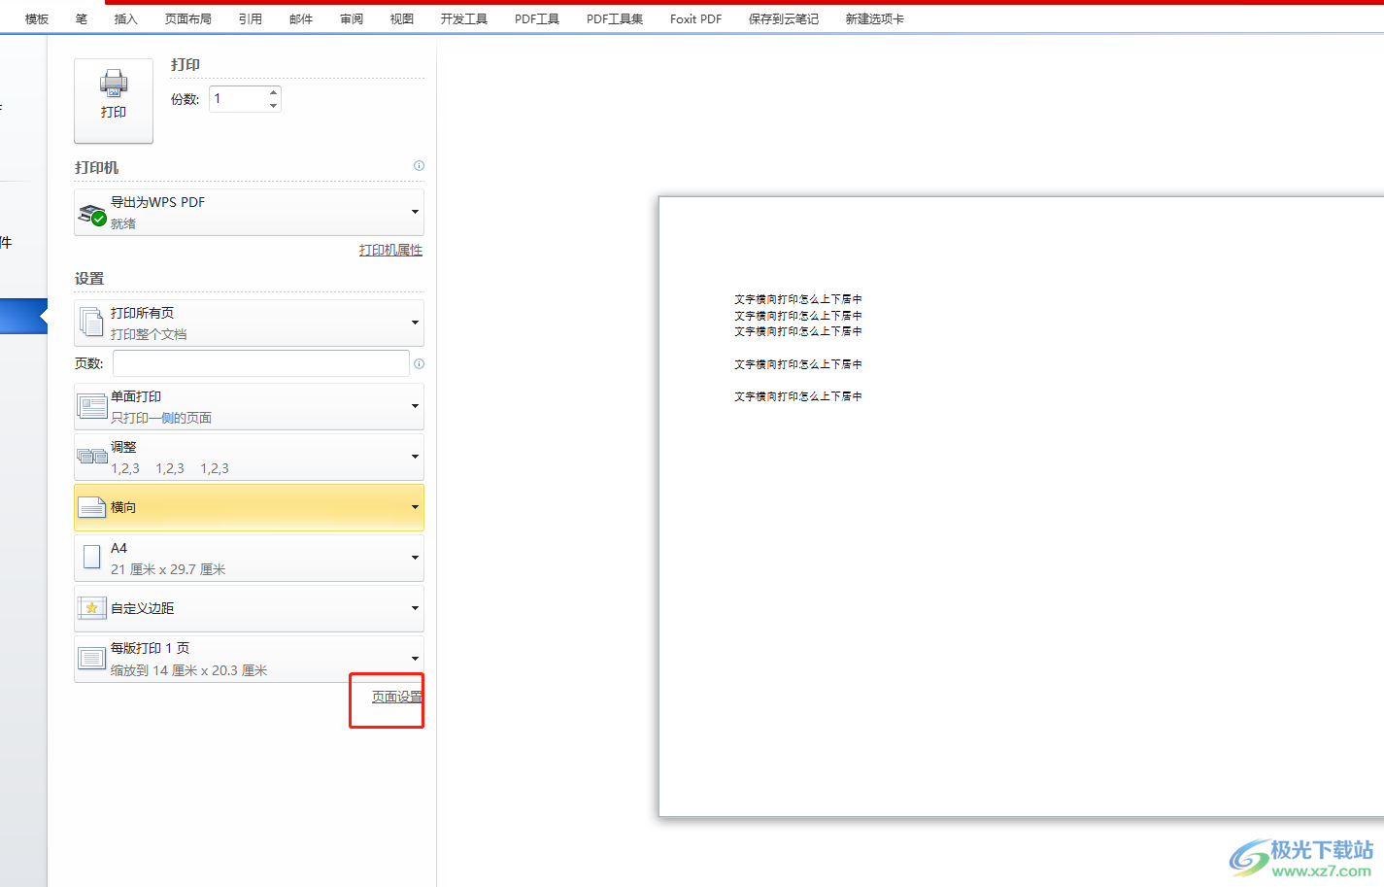Screen dimensions: 1384x887
Task: Expand the Print All Pages dropdown
Action: 415,323
